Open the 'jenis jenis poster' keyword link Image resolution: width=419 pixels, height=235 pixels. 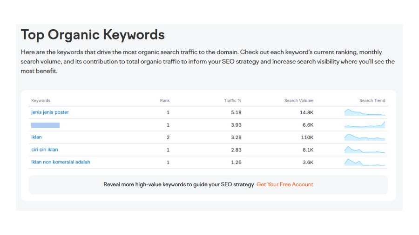50,112
